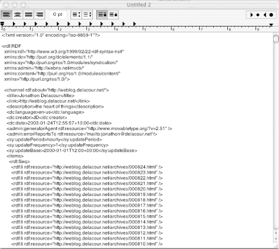Click the archives/000824.html resource line
The height and width of the screenshot is (249, 279).
tap(87, 167)
